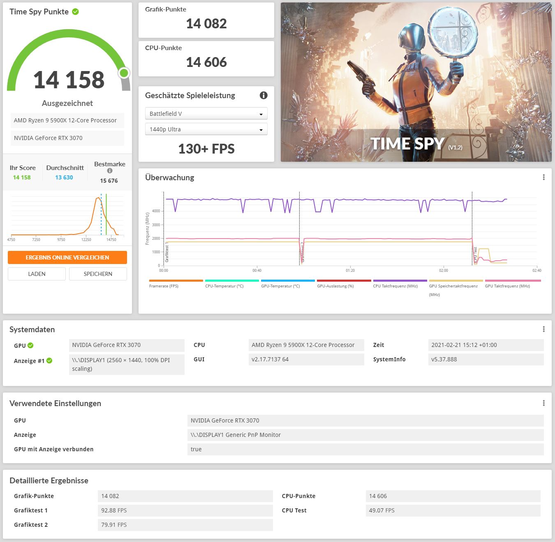The image size is (555, 542).
Task: Click NVIDIA GeForce RTX 3070 field under score
Action: point(67,138)
